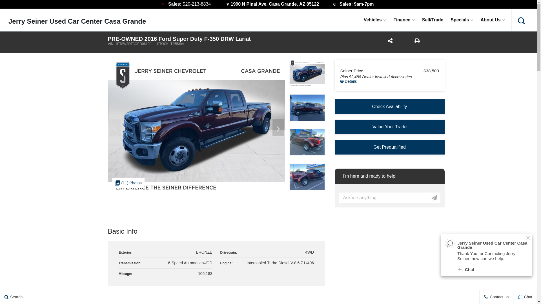This screenshot has width=541, height=304.
Task: Open the chat avatar icon in popup
Action: [x=449, y=243]
